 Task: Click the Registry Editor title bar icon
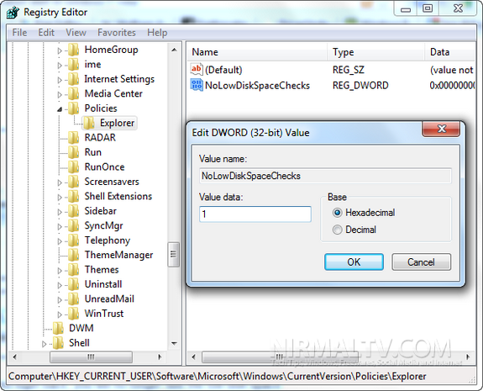point(13,13)
